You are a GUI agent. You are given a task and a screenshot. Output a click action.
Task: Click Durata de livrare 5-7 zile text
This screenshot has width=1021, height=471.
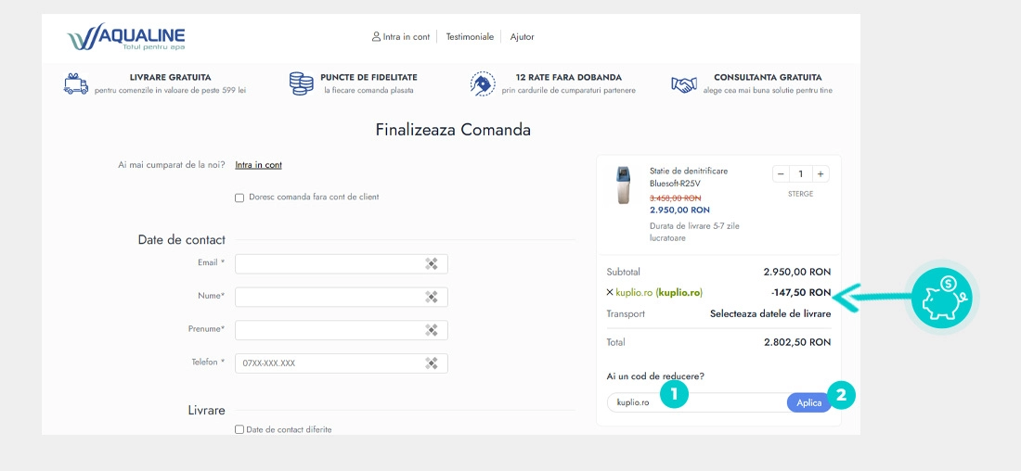tap(695, 232)
